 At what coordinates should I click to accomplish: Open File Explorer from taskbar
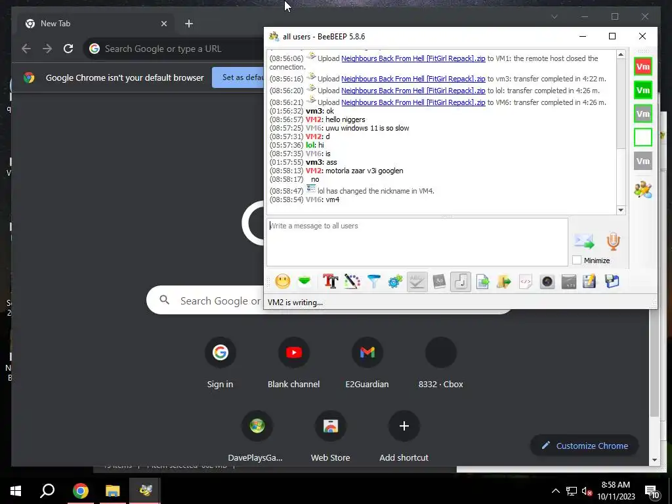coord(113,491)
